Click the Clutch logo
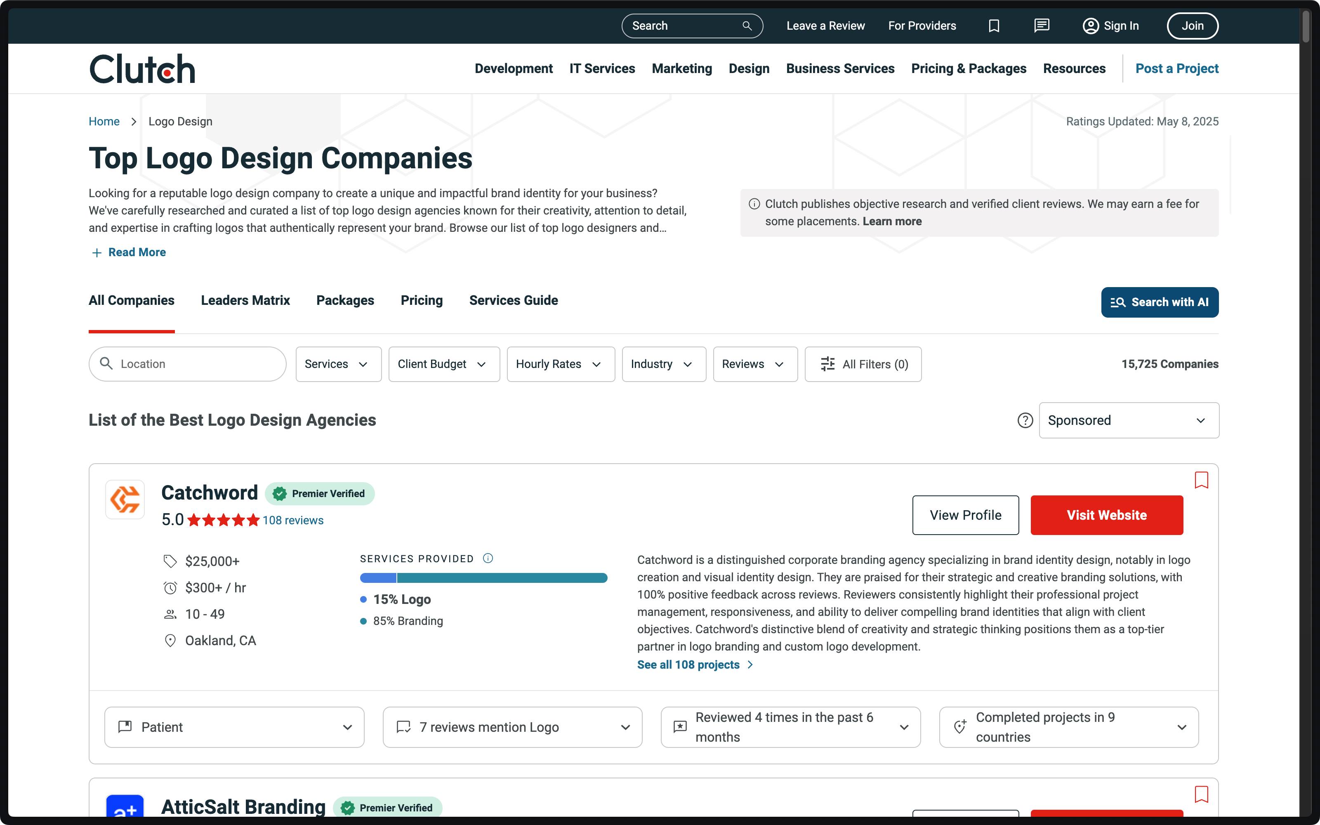1320x825 pixels. tap(142, 69)
